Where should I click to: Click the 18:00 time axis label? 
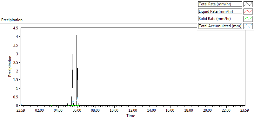189,111
